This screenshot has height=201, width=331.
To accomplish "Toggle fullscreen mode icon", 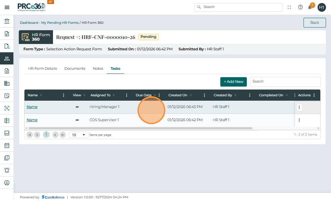I will pyautogui.click(x=289, y=7).
